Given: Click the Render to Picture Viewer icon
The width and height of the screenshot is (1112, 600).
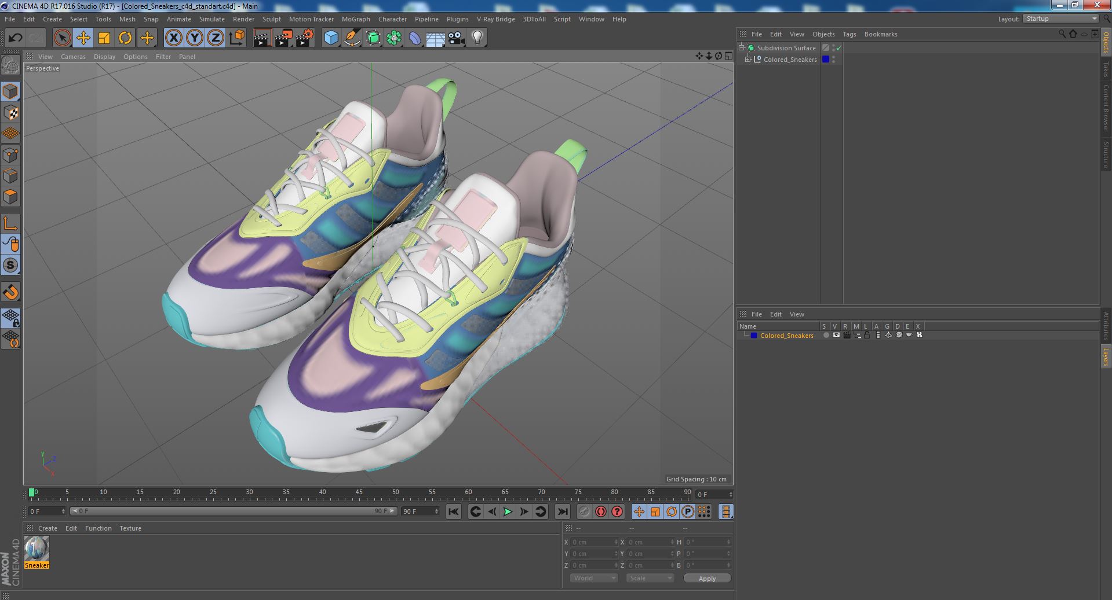Looking at the screenshot, I should (x=283, y=38).
